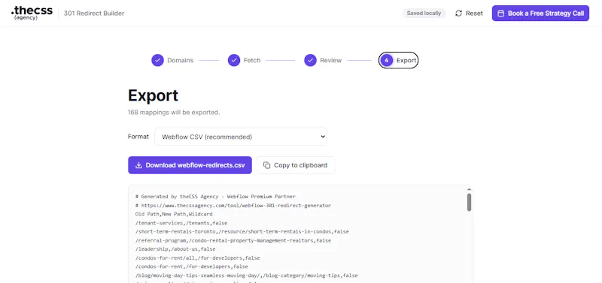The height and width of the screenshot is (283, 602).
Task: Open thecss agency logo homepage
Action: [x=32, y=13]
